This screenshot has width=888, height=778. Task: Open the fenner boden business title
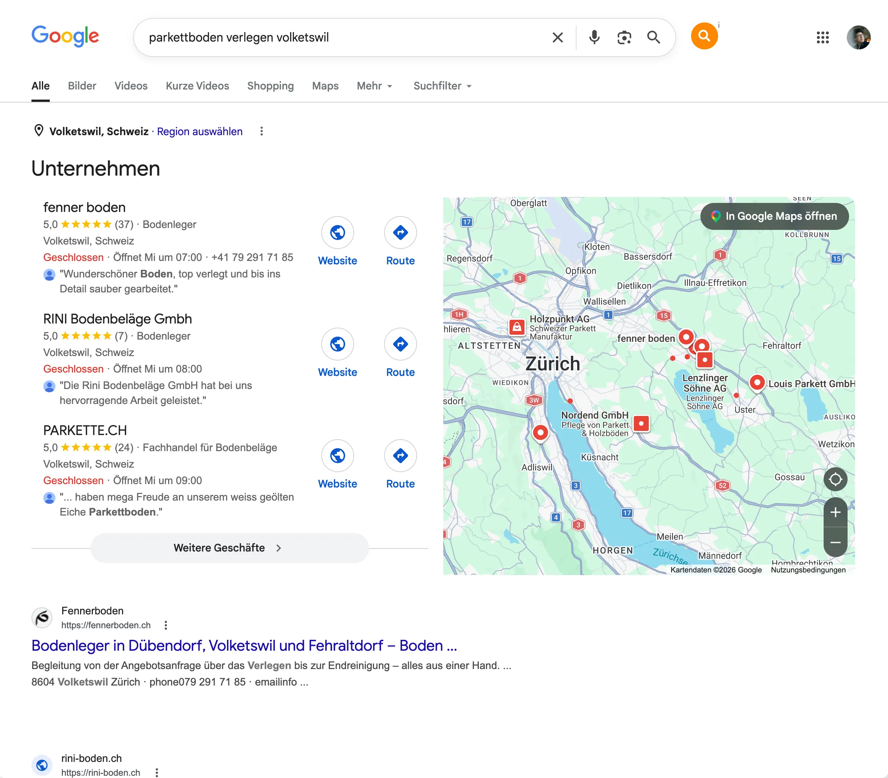tap(84, 207)
